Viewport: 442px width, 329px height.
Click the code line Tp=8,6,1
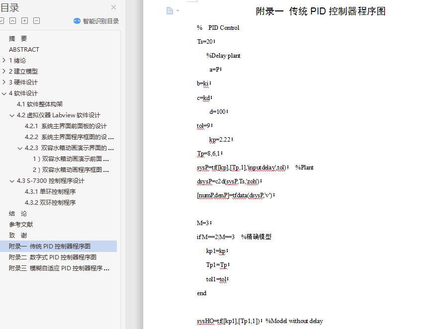[x=210, y=154]
